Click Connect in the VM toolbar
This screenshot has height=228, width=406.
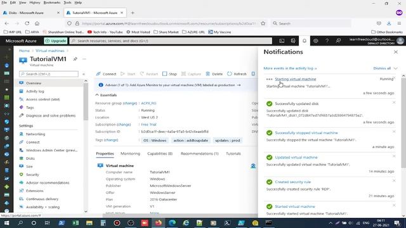pyautogui.click(x=106, y=74)
